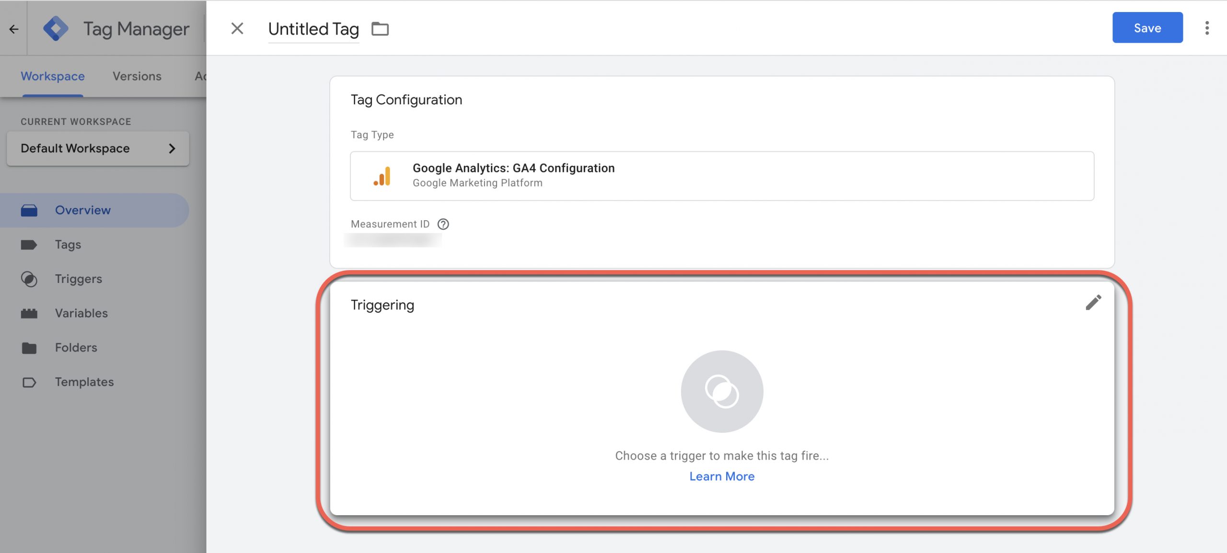The width and height of the screenshot is (1227, 553).
Task: Switch to the Workspace tab
Action: point(53,76)
